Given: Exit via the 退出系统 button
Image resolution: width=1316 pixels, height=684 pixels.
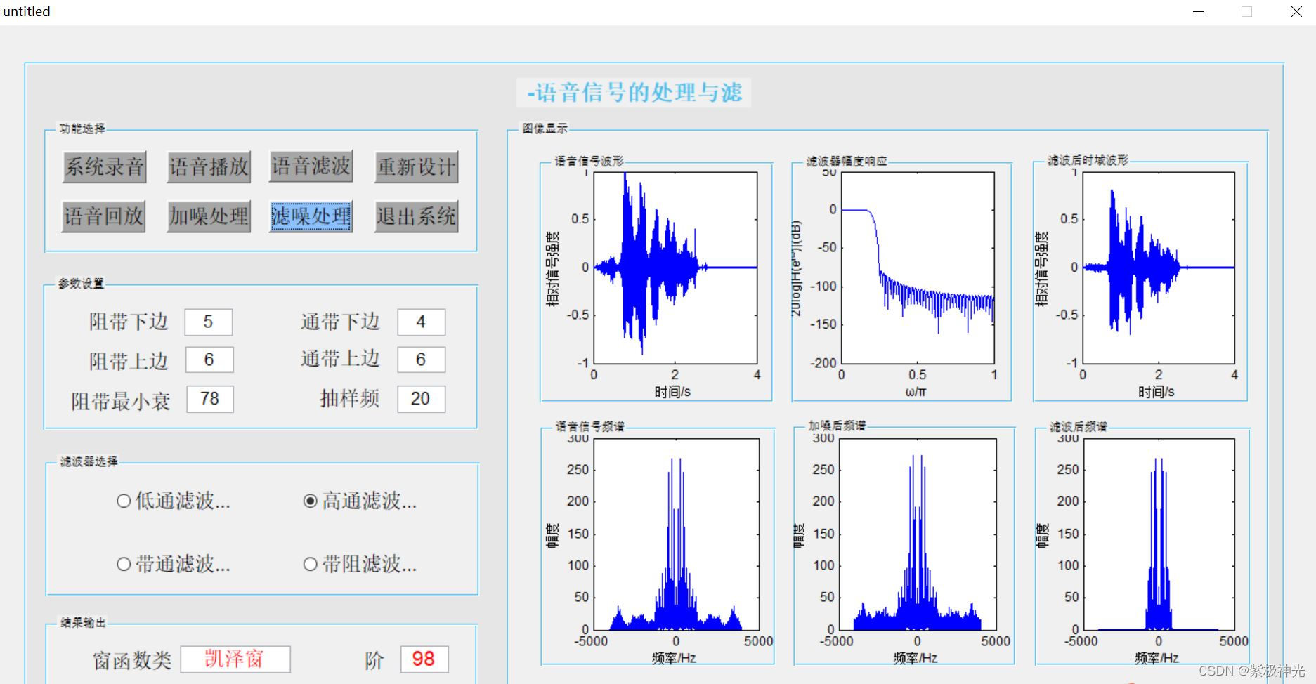Looking at the screenshot, I should 417,216.
